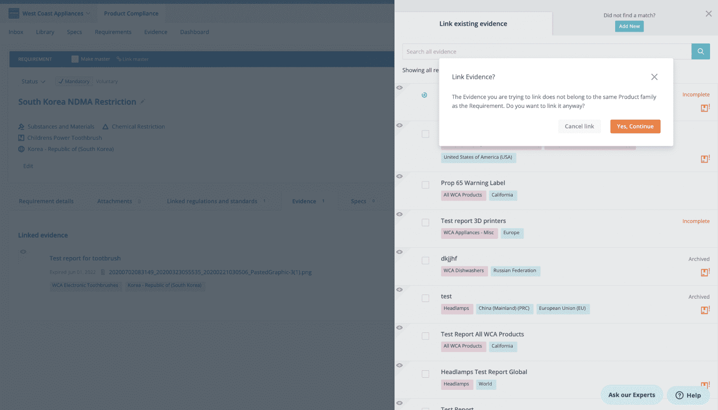Select the radio button on the first evidence item
This screenshot has width=718, height=410.
pos(424,95)
